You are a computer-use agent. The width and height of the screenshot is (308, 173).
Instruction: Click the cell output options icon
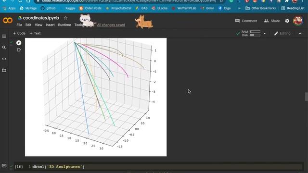coord(19,50)
